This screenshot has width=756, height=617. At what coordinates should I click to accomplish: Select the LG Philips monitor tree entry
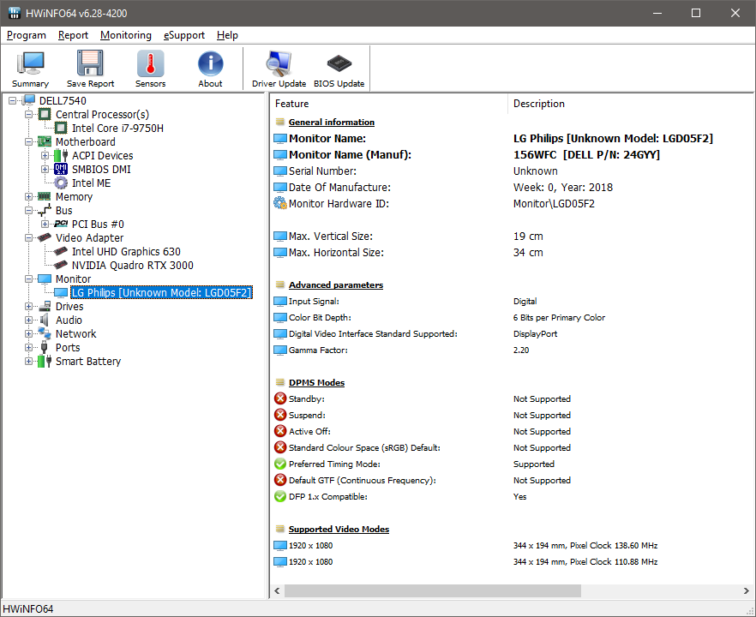(x=161, y=292)
